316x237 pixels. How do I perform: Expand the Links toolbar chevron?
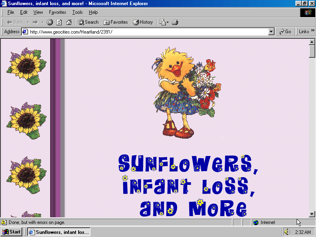click(x=312, y=32)
